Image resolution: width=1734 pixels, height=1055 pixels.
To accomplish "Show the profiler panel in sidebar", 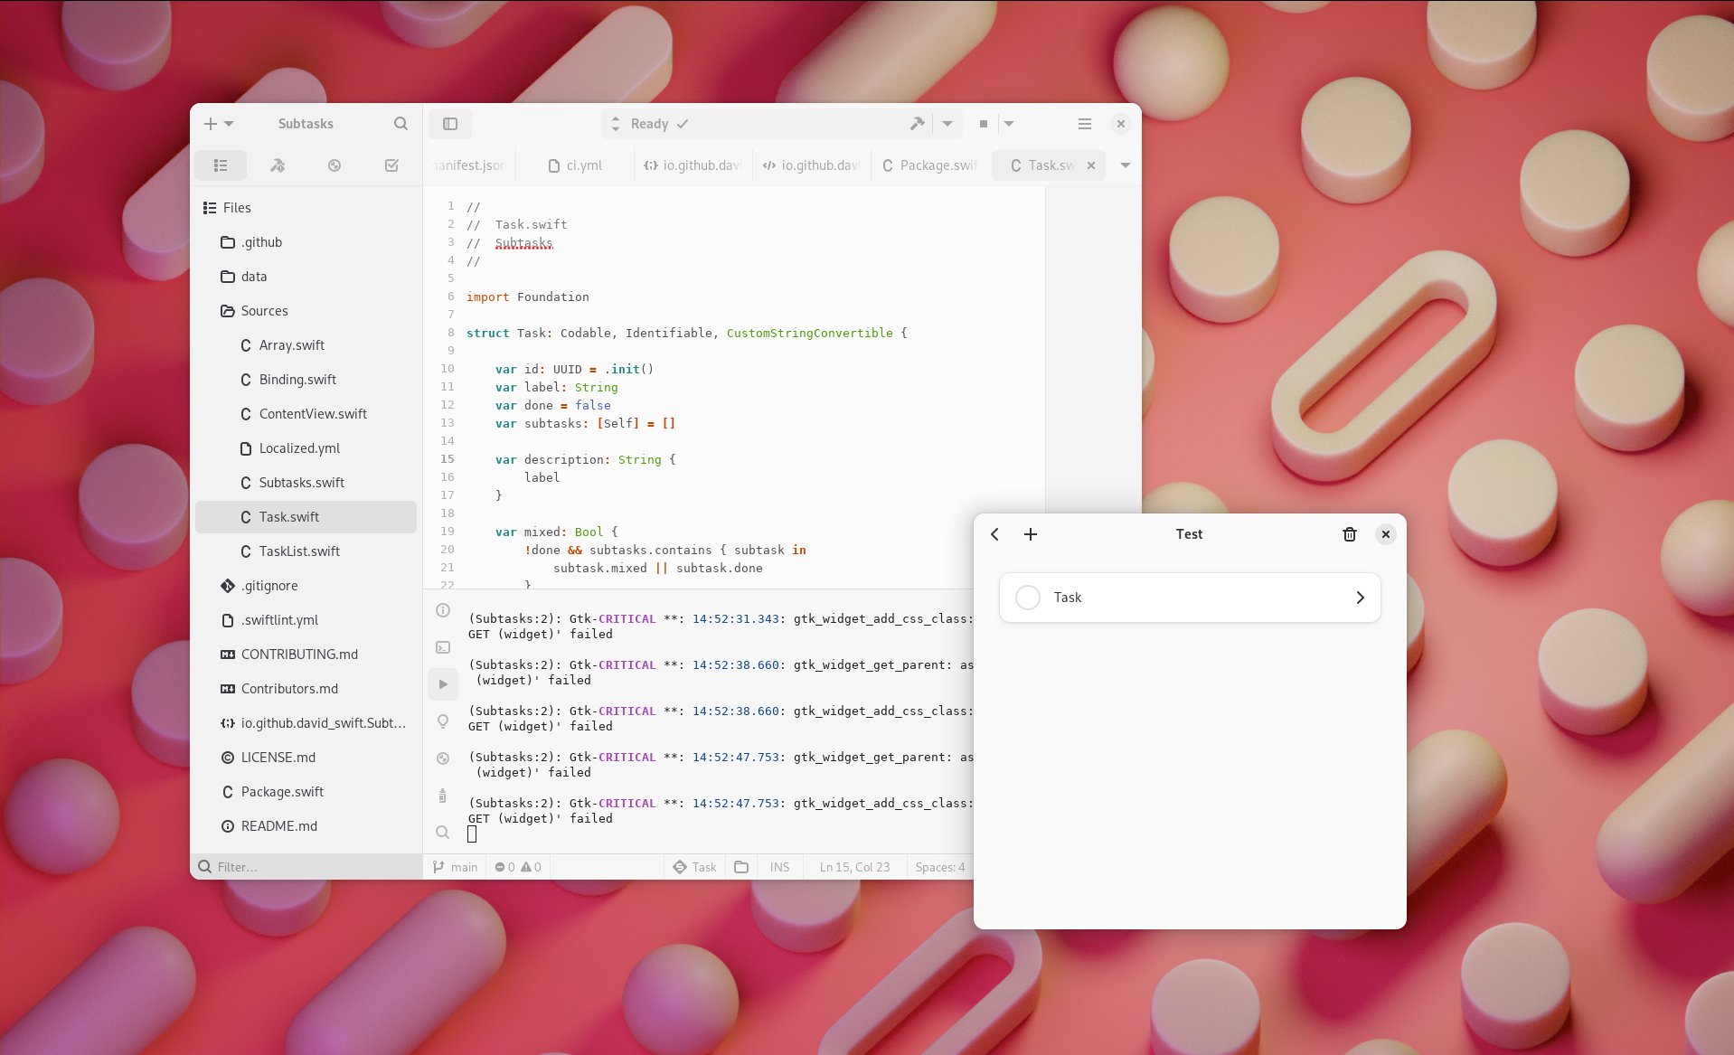I will pyautogui.click(x=335, y=165).
